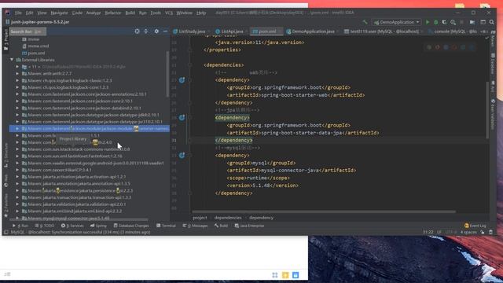Open the Spring tool window
This screenshot has width=503, height=283.
pyautogui.click(x=98, y=226)
